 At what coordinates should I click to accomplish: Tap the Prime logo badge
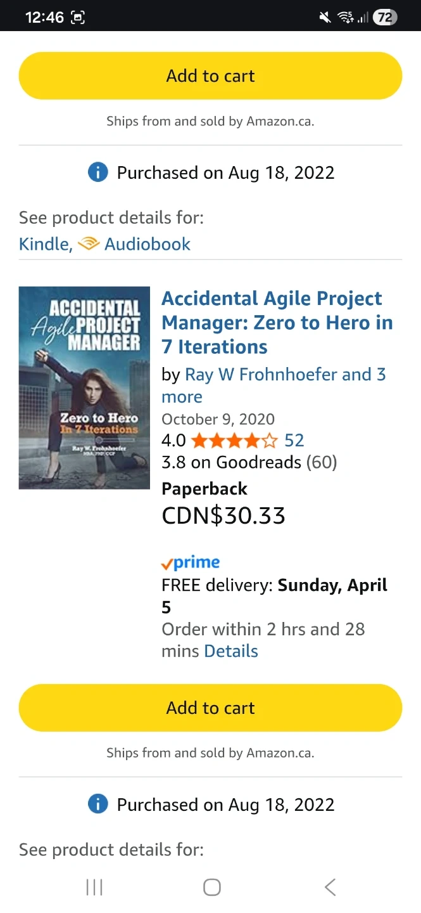click(x=191, y=563)
